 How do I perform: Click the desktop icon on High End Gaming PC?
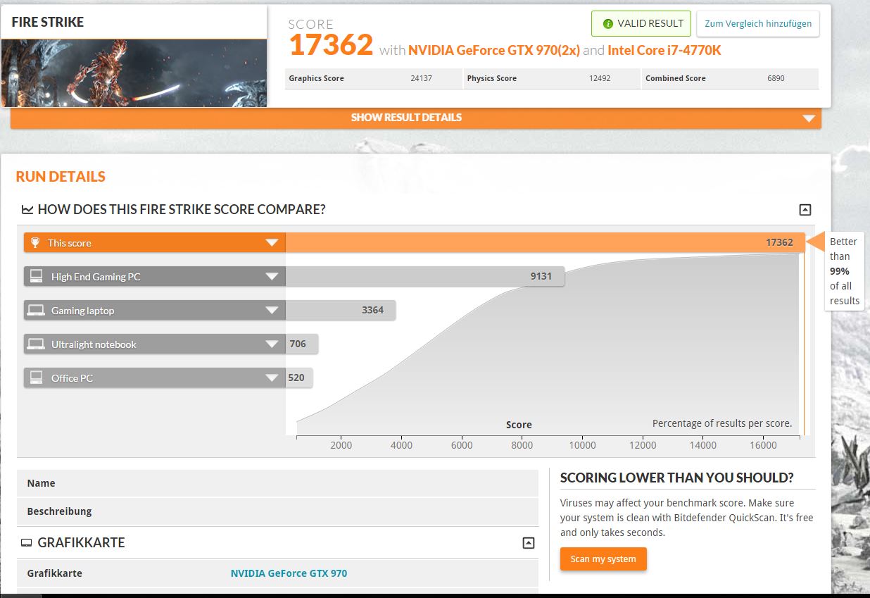(x=36, y=277)
